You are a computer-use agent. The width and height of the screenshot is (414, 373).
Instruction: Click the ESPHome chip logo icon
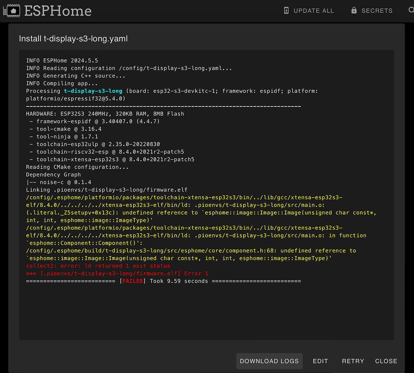[13, 11]
